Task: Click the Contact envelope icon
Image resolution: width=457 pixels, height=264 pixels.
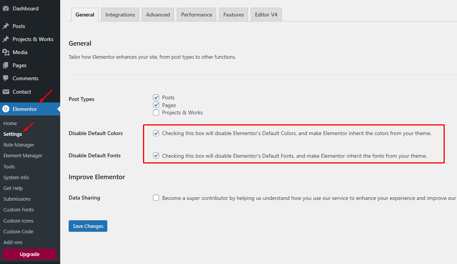Action: 6,92
